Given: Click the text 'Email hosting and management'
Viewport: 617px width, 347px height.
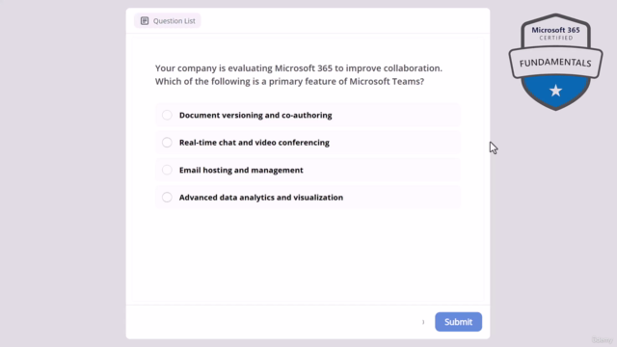Looking at the screenshot, I should [x=241, y=170].
